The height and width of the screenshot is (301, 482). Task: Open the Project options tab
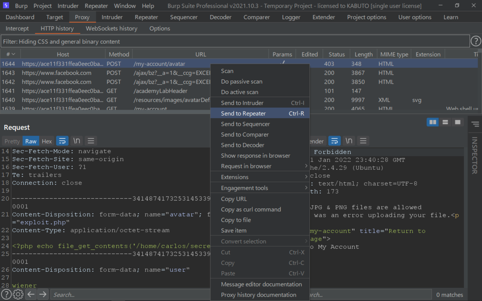pyautogui.click(x=367, y=17)
